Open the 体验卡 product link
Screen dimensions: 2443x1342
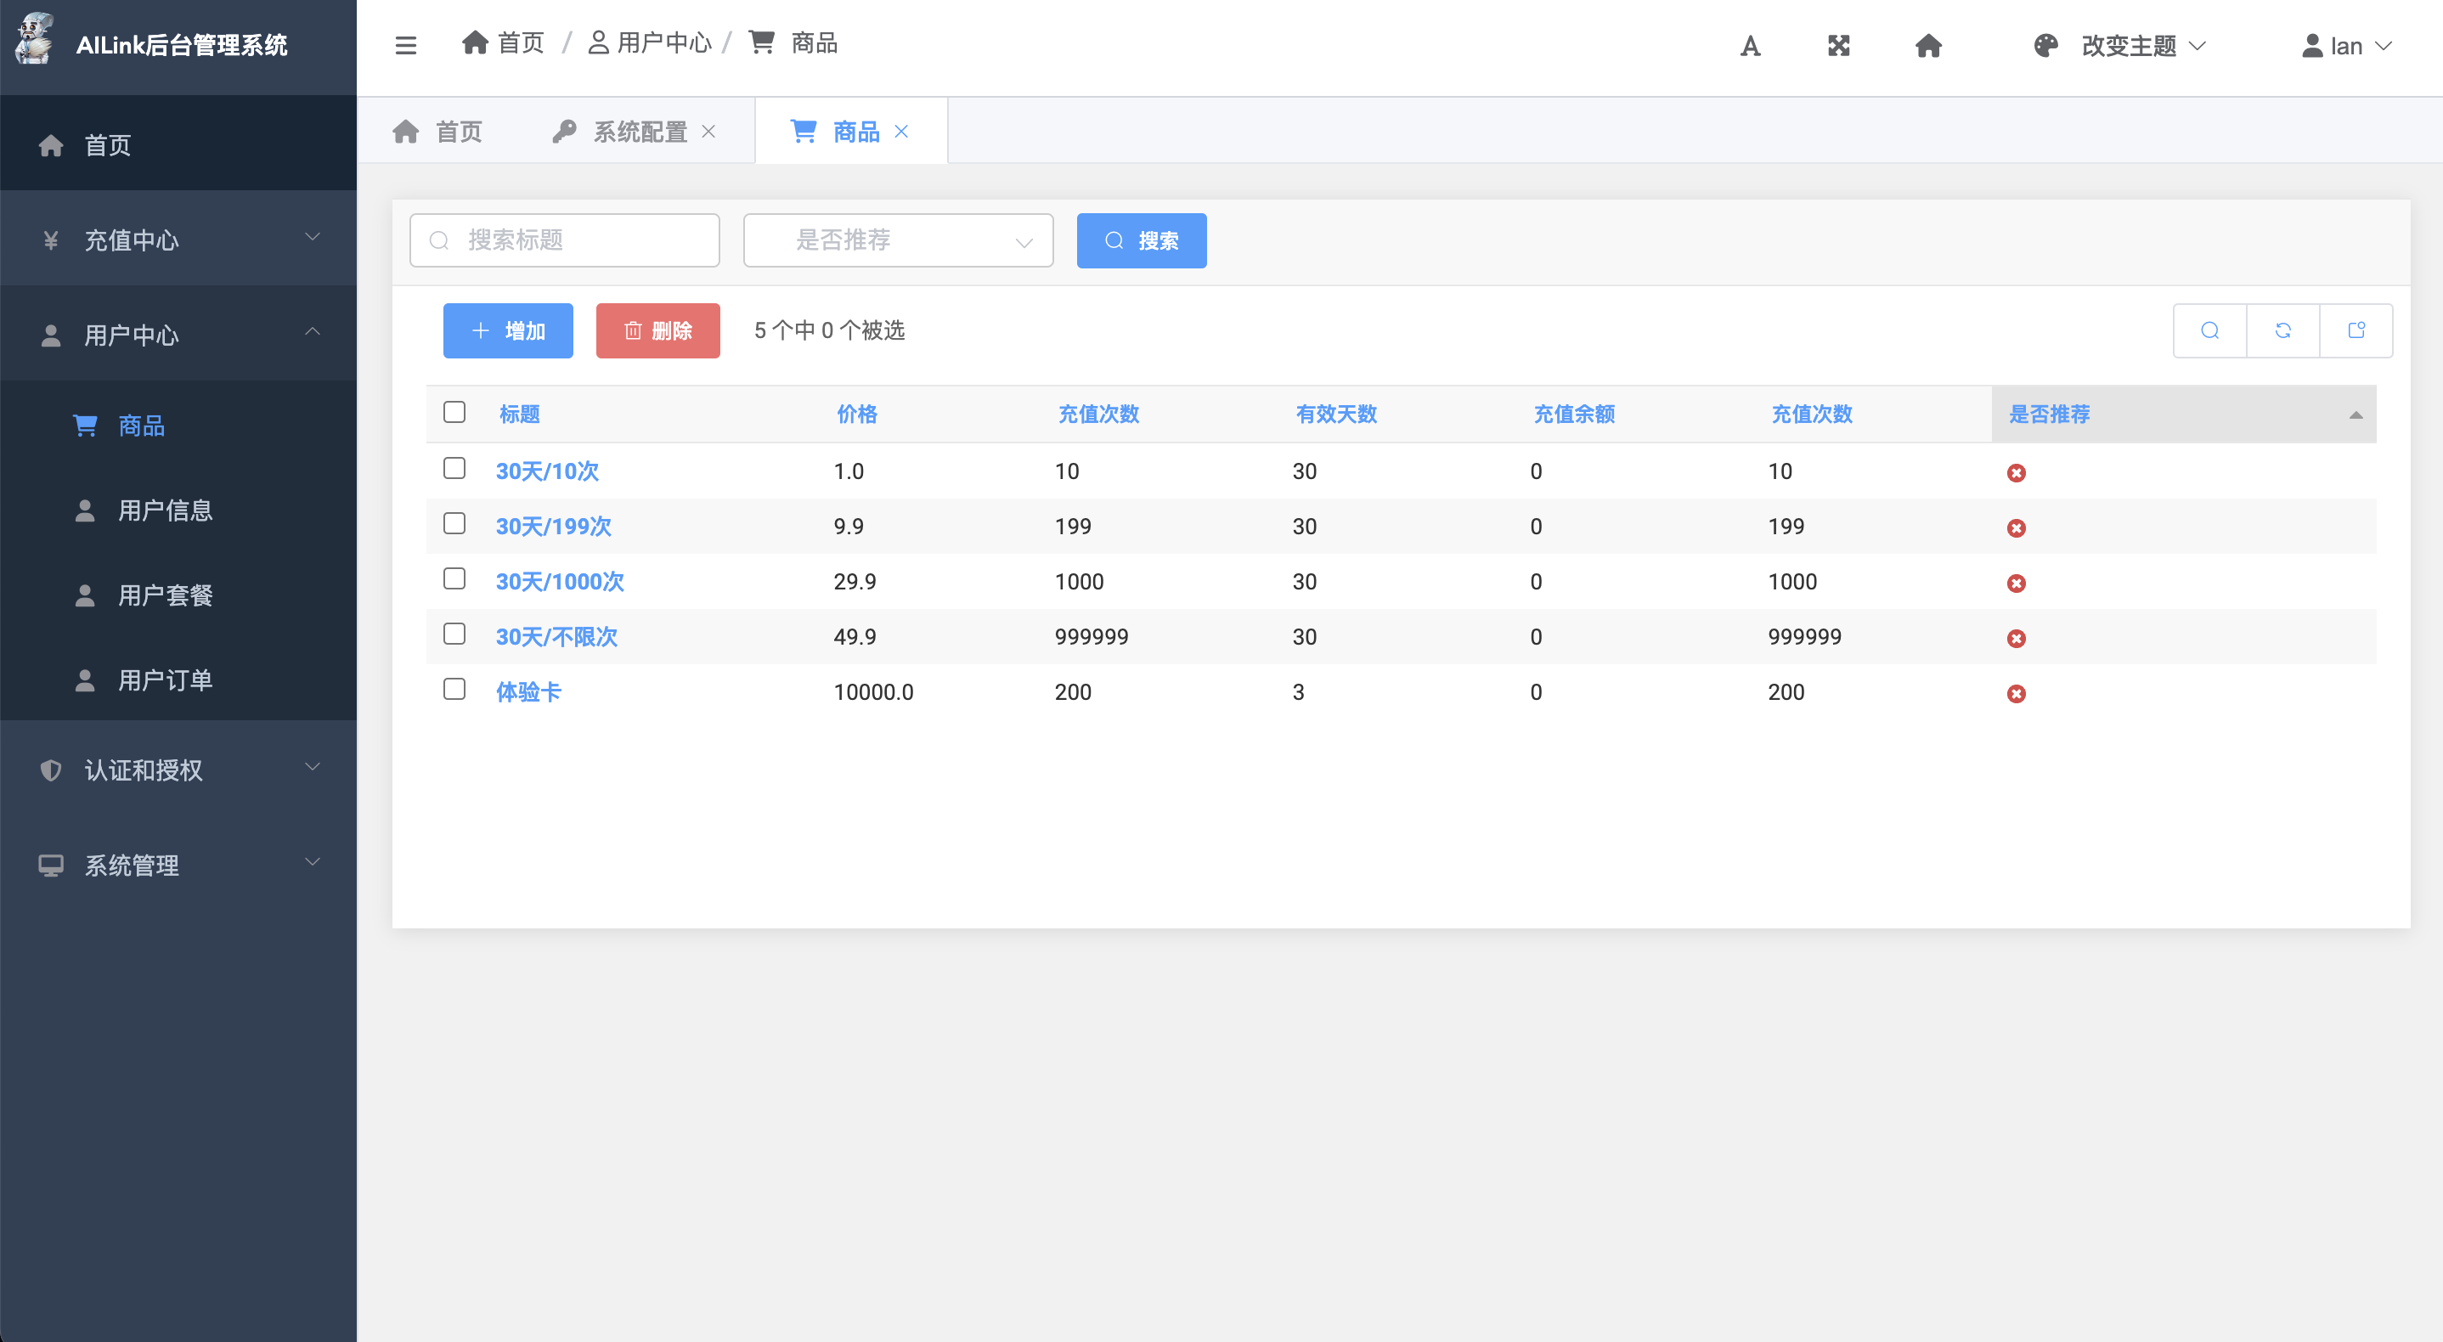pyautogui.click(x=528, y=691)
